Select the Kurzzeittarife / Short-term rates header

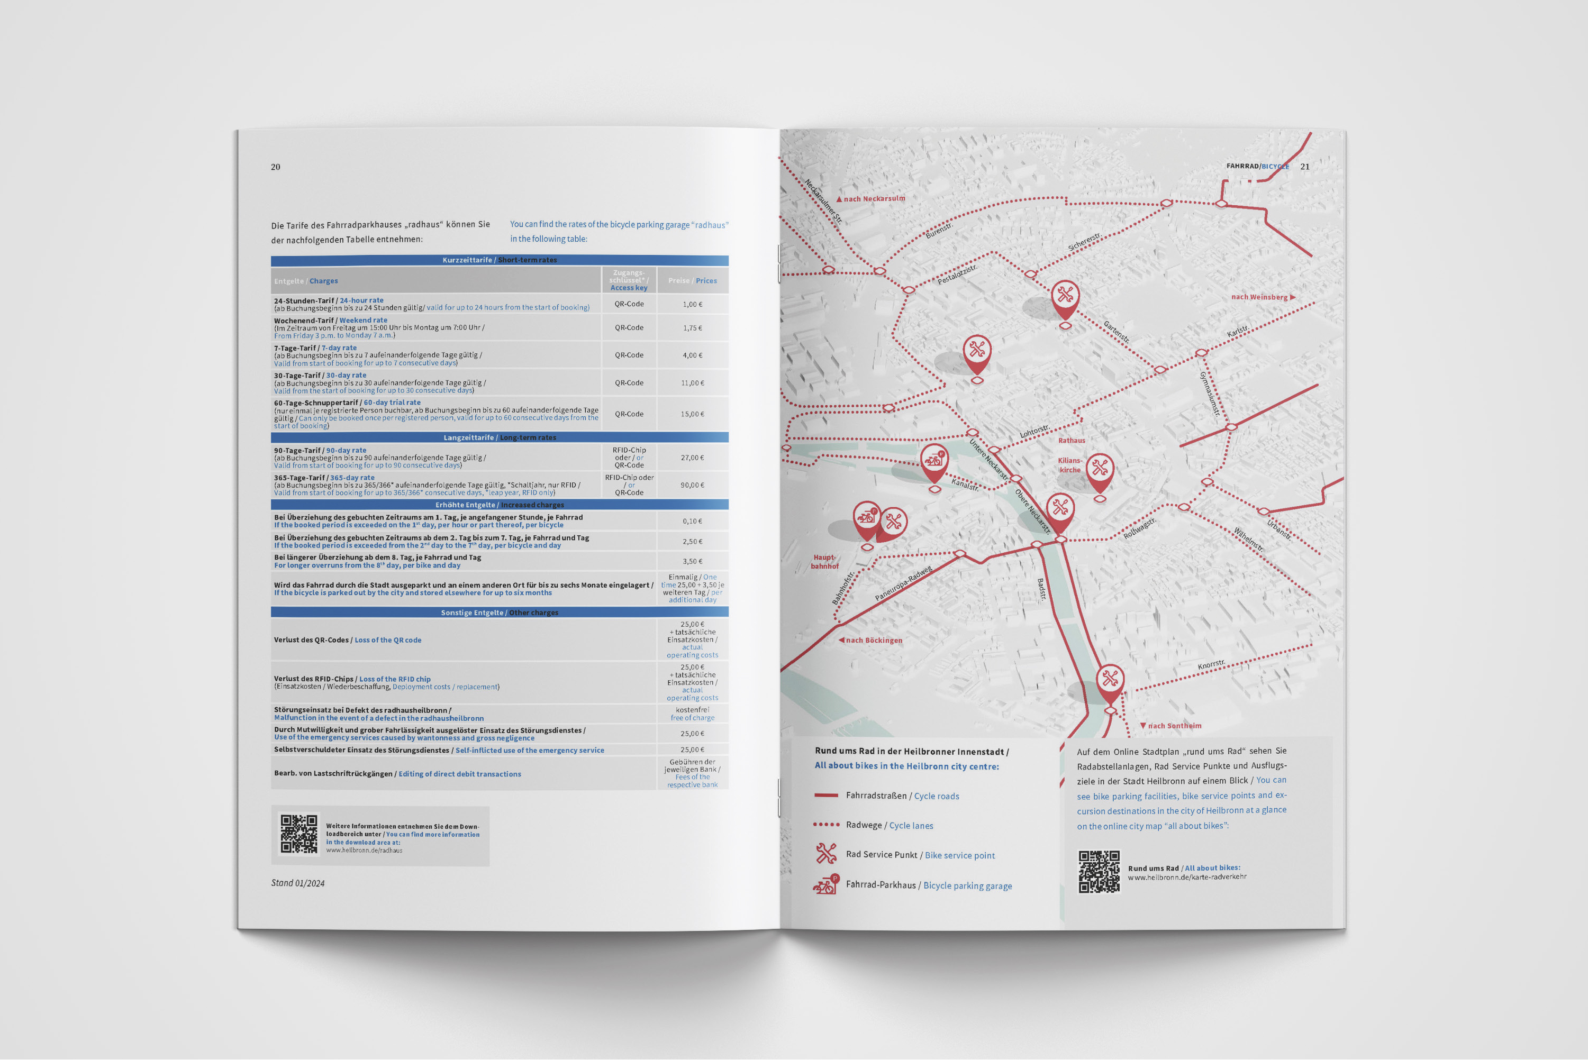499,260
